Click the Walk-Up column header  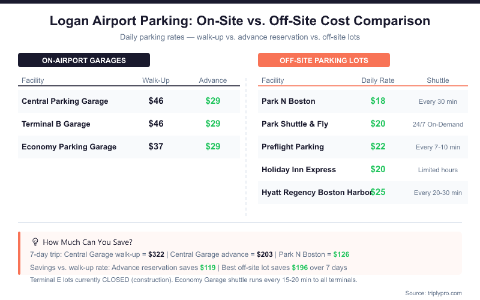coord(156,80)
